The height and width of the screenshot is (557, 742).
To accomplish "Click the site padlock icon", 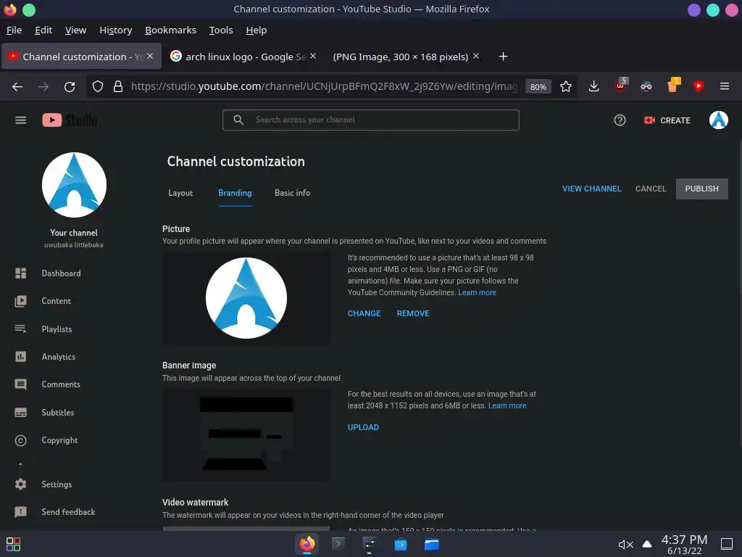I will (x=118, y=87).
